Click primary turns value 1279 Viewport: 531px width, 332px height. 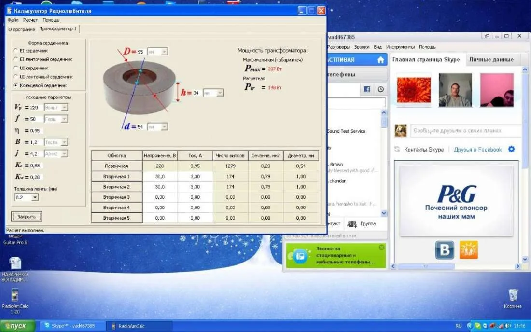pos(230,166)
